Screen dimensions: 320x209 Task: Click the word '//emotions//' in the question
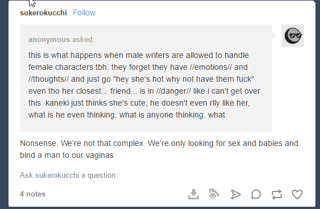pyautogui.click(x=211, y=67)
